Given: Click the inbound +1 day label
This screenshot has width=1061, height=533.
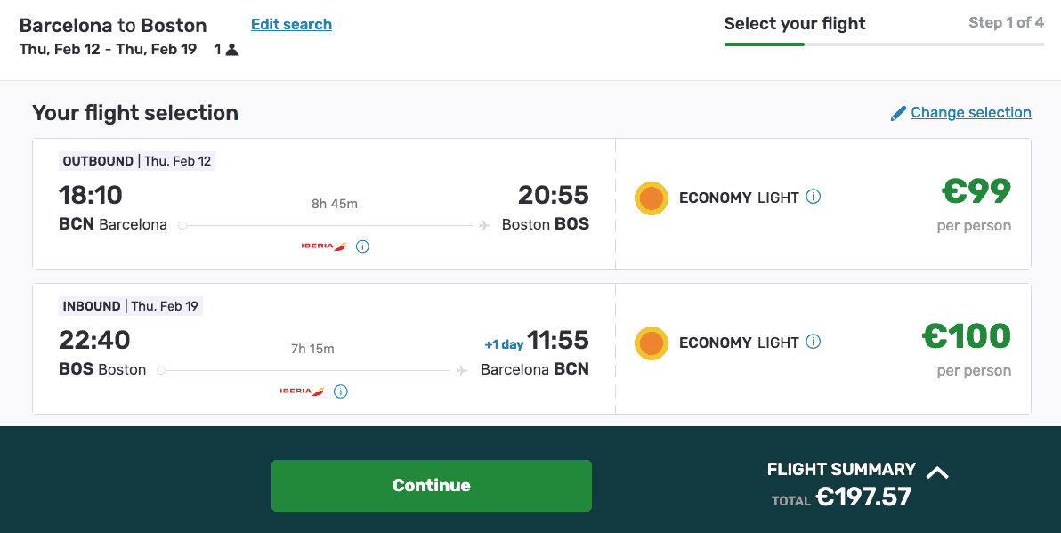Looking at the screenshot, I should coord(504,344).
